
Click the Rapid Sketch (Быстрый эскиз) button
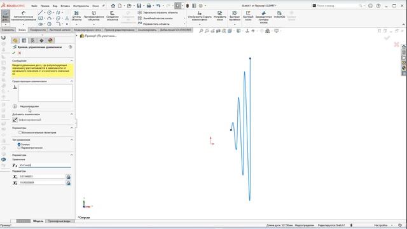point(248,16)
